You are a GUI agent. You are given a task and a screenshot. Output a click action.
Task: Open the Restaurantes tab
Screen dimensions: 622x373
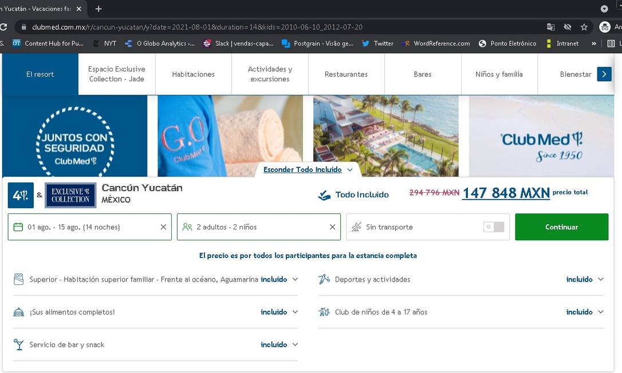pyautogui.click(x=346, y=74)
